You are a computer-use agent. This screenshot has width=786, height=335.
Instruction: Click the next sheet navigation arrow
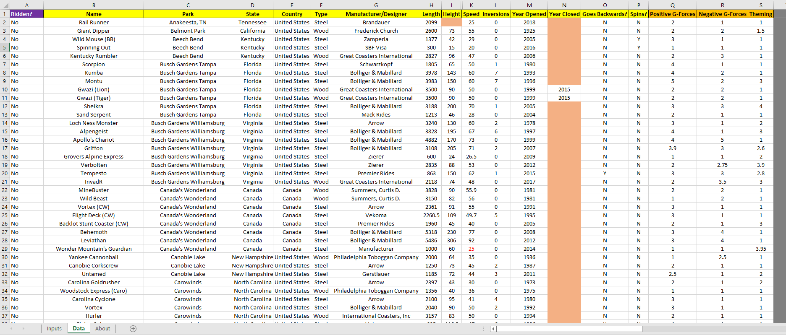pyautogui.click(x=23, y=329)
